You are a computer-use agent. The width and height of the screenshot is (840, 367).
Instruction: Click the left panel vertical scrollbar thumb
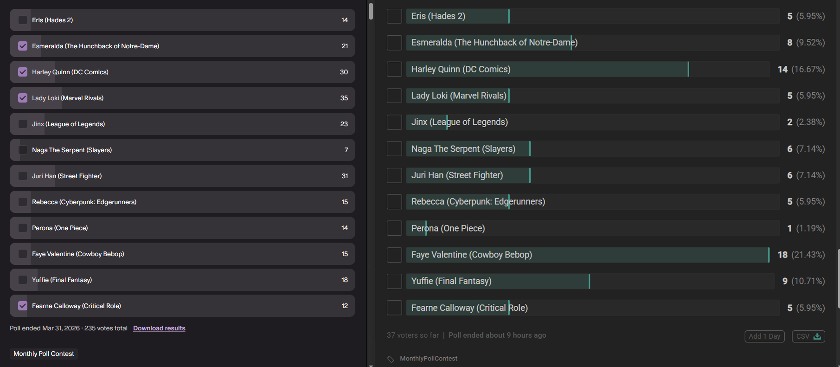(371, 11)
